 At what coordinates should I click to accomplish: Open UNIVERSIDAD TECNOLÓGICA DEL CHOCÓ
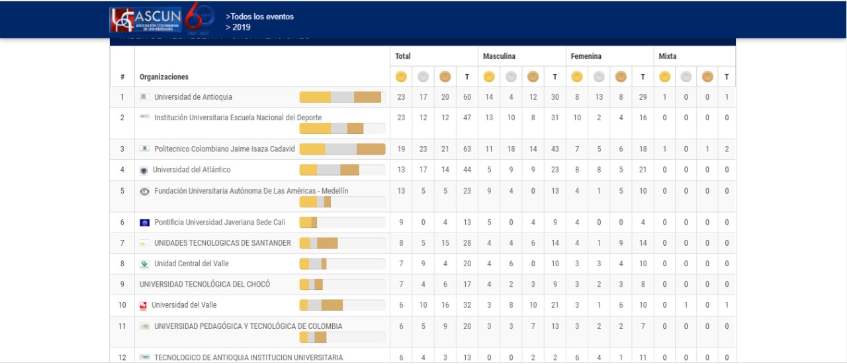click(204, 284)
